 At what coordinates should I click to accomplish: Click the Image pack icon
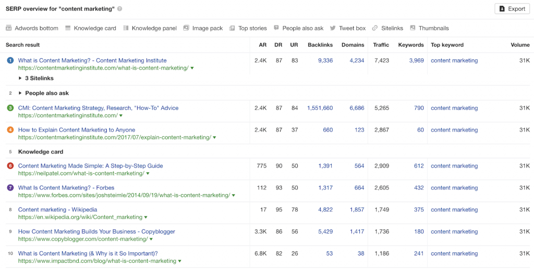[186, 28]
